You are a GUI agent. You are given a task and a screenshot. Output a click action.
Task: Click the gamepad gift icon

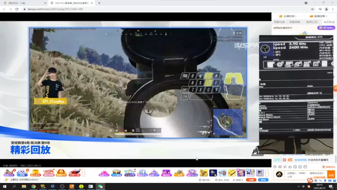(129, 173)
